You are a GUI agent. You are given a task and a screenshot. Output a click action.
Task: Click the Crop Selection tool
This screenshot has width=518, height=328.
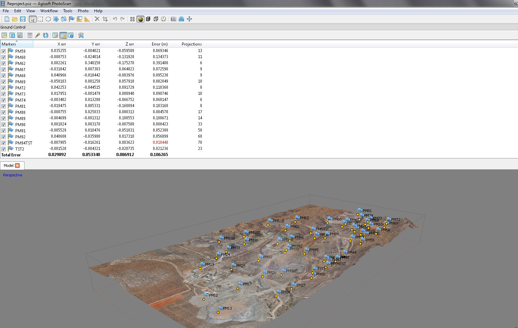click(x=105, y=19)
